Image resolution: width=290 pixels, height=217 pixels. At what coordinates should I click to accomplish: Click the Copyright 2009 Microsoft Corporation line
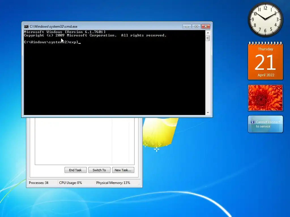[x=95, y=35]
